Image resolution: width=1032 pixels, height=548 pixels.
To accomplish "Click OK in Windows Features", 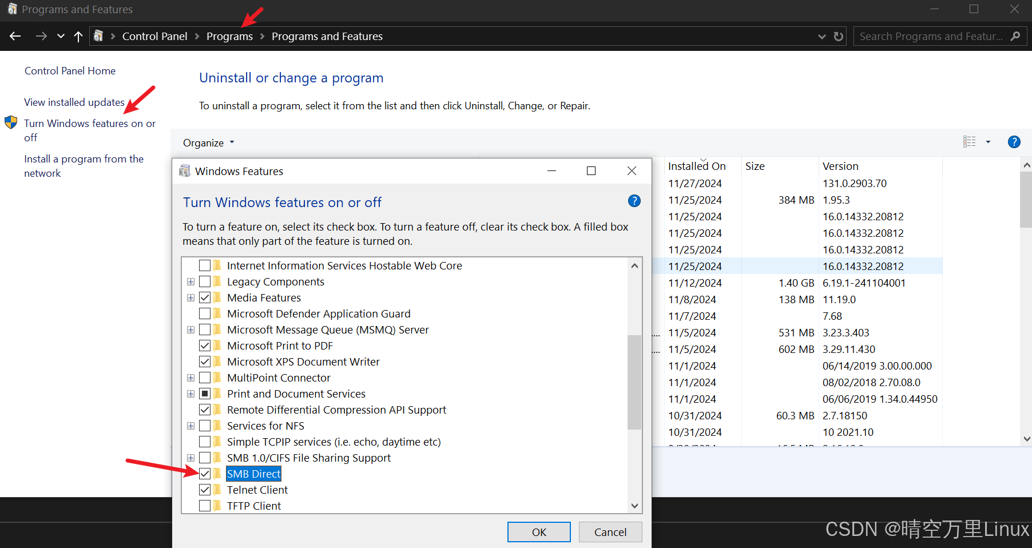I will (539, 532).
